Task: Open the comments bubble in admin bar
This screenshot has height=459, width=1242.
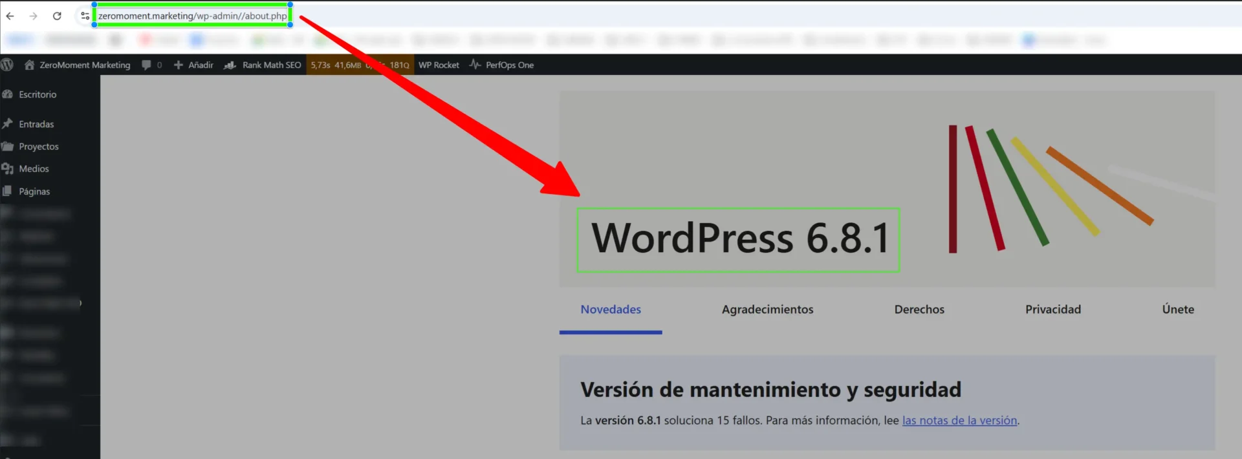Action: coord(146,65)
